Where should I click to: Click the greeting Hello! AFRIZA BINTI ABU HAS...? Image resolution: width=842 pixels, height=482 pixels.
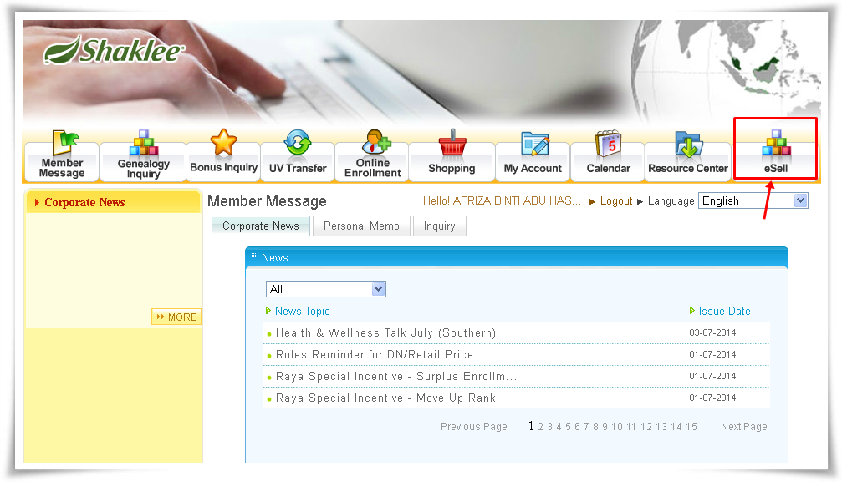pos(502,200)
